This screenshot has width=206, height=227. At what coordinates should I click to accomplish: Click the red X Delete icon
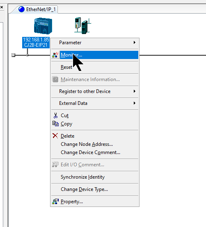point(55,136)
